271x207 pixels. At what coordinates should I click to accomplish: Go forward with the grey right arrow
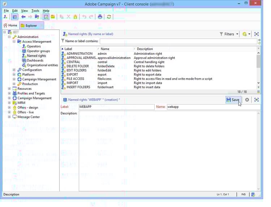pyautogui.click(x=30, y=17)
